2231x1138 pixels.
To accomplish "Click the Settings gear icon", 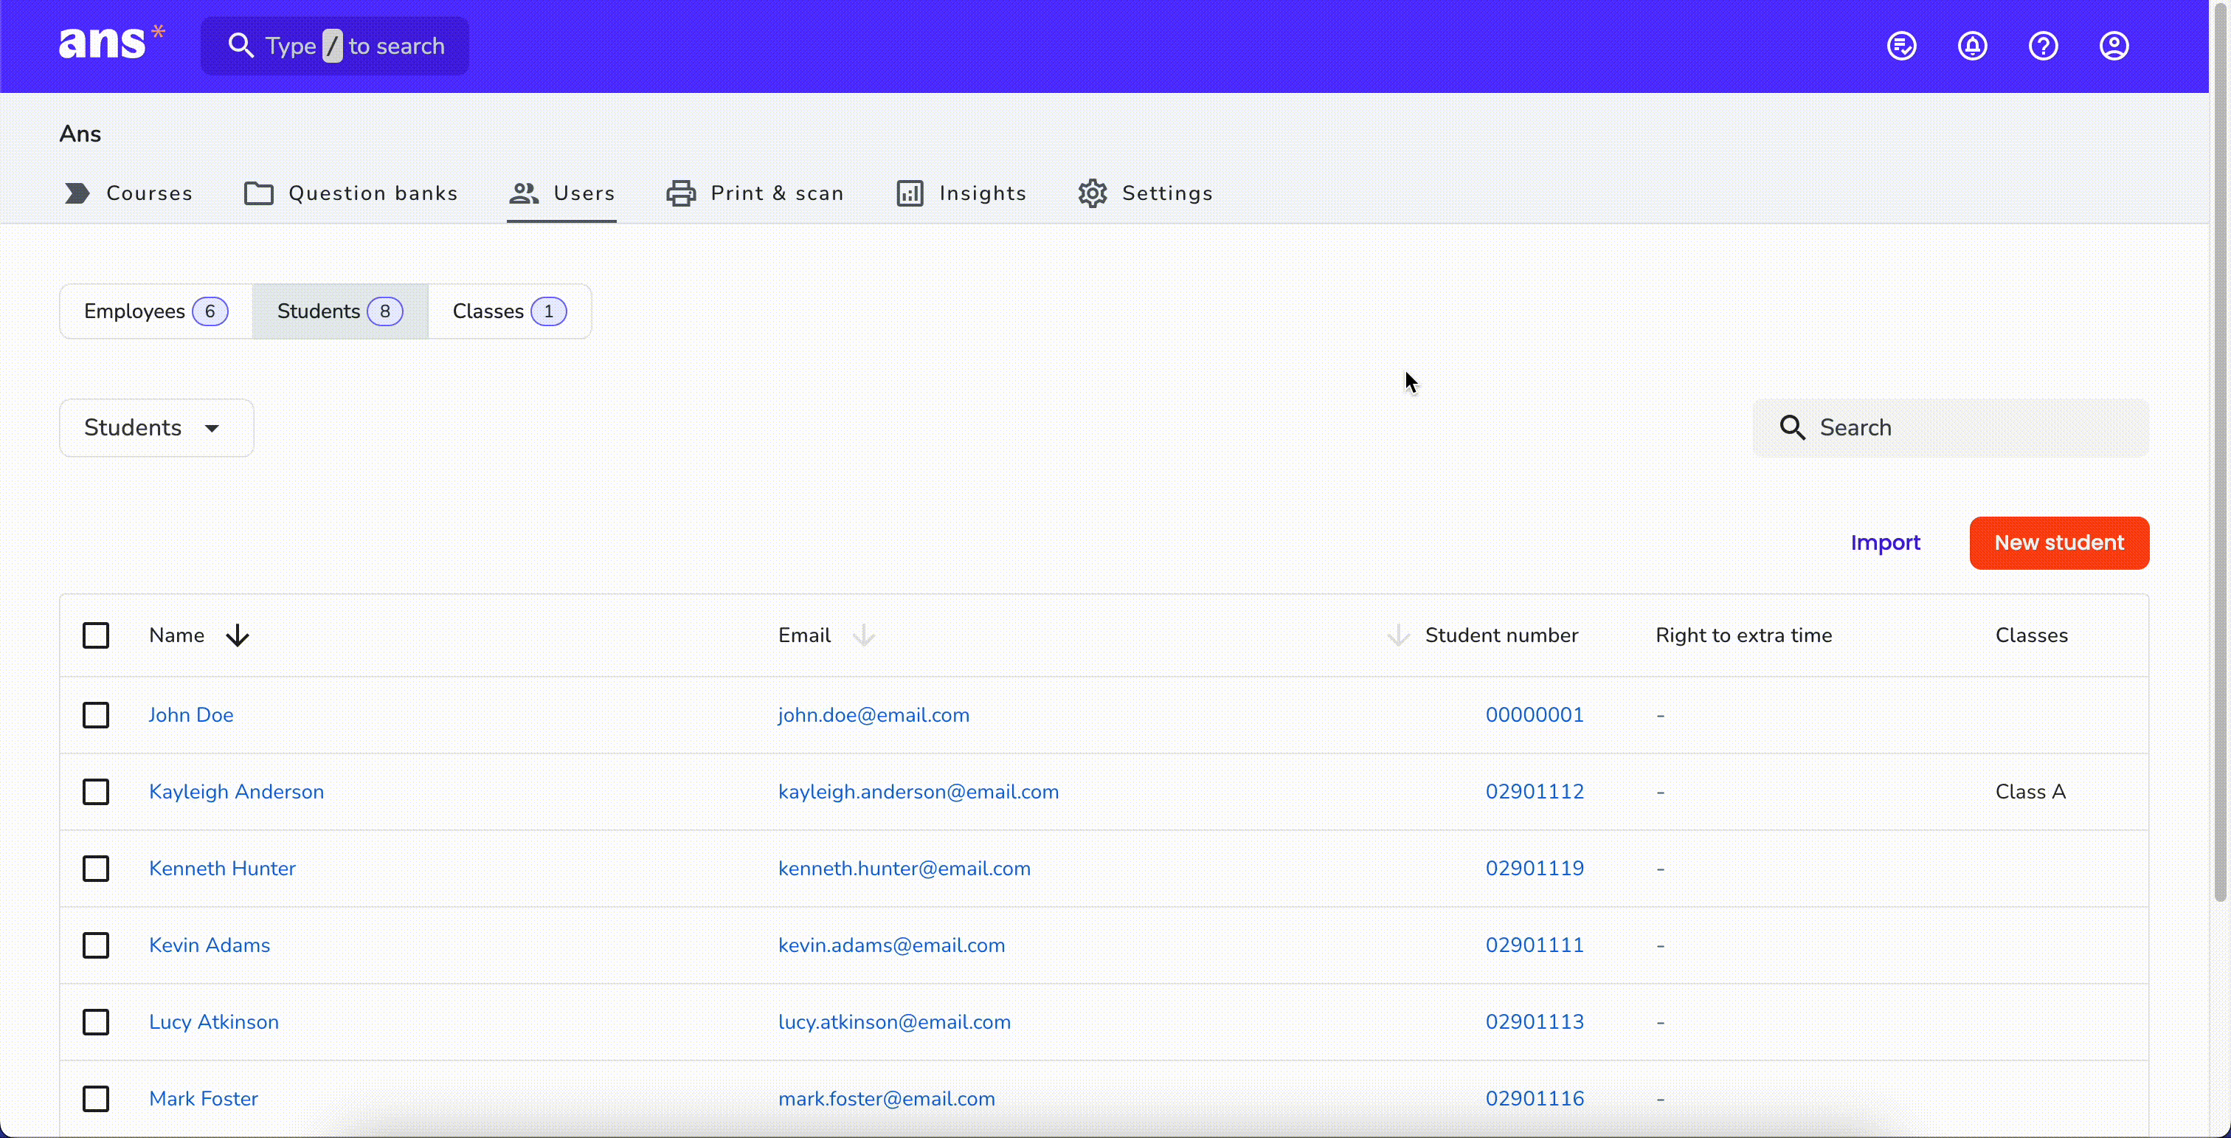I will click(x=1092, y=193).
